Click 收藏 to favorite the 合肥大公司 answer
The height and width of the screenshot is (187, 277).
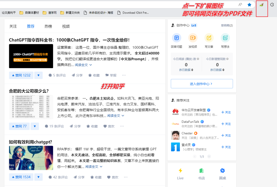point(92,126)
